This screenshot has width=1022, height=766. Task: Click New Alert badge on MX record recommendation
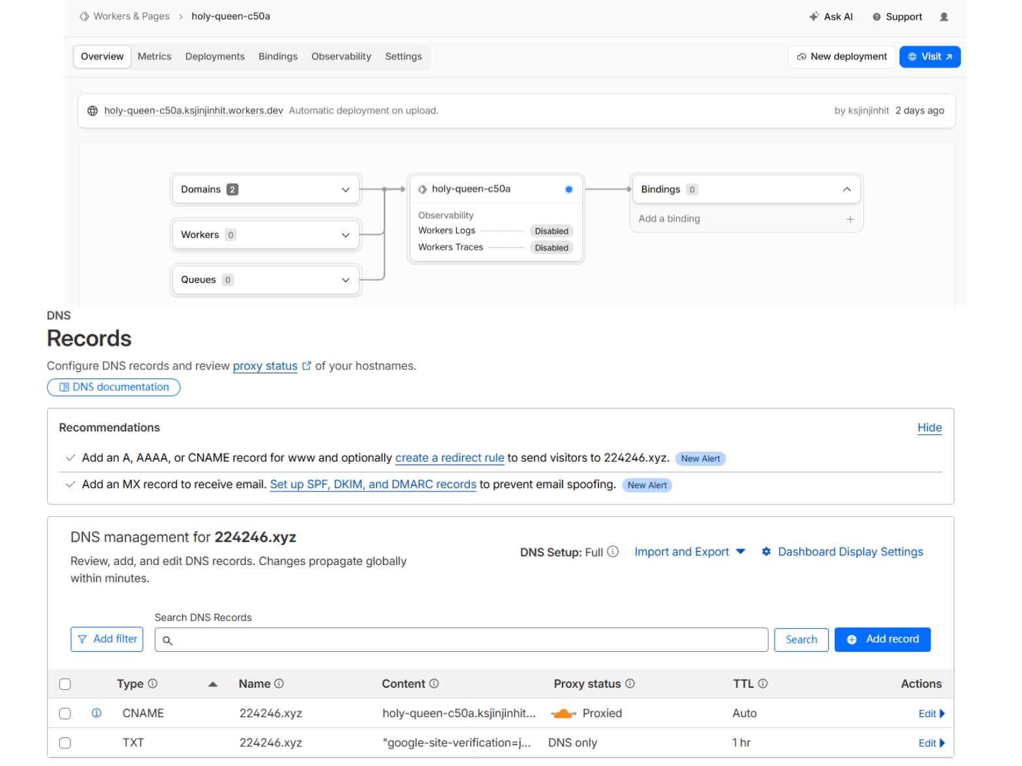(x=647, y=485)
